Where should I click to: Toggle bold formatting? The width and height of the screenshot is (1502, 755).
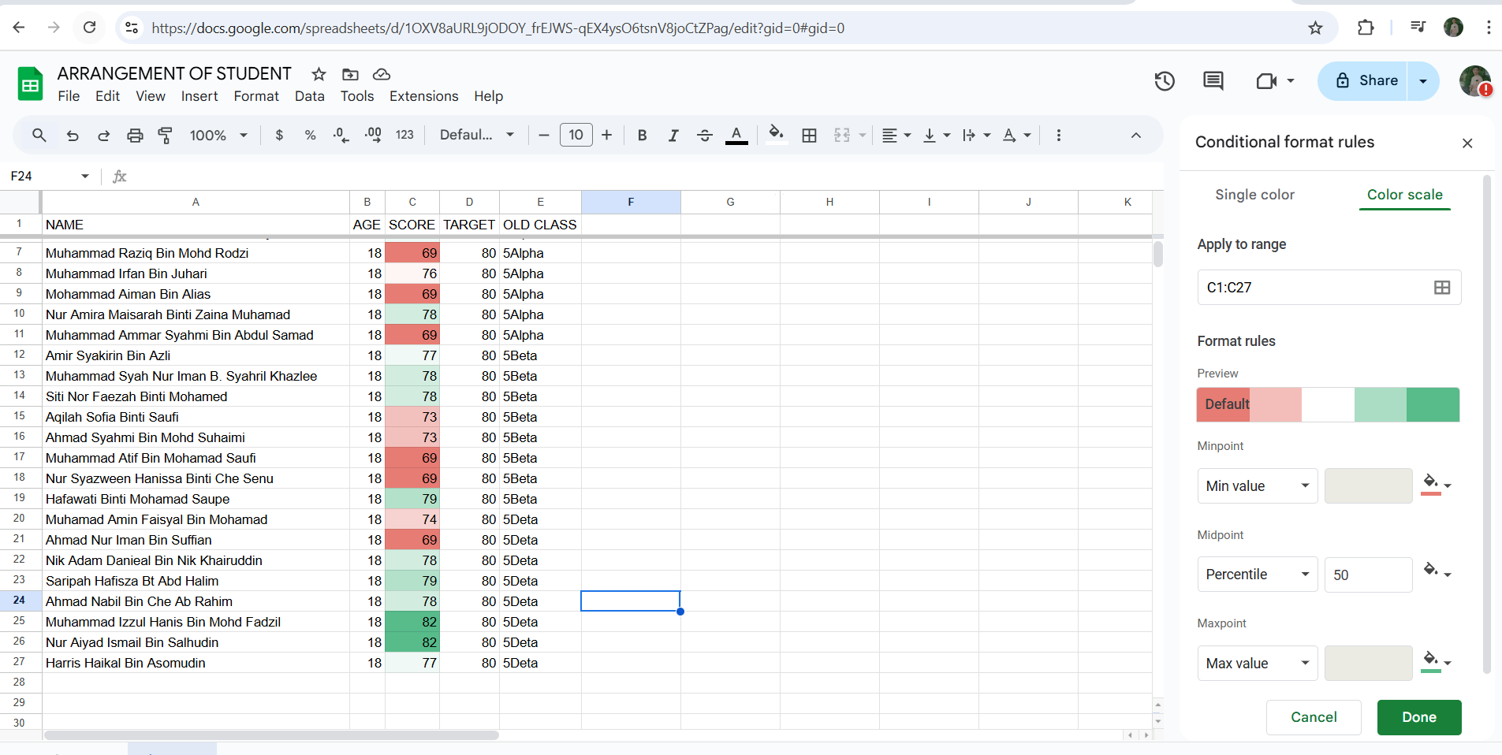click(x=642, y=135)
